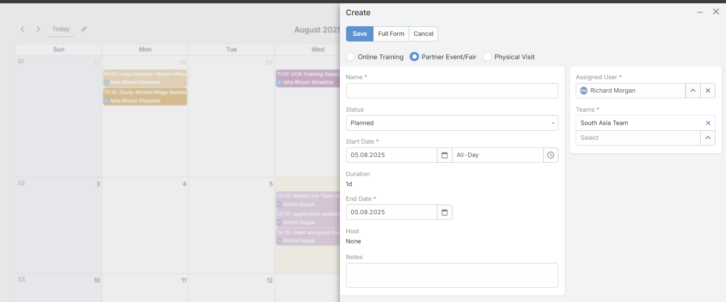This screenshot has width=726, height=302.
Task: Click inside the Notes text area
Action: pos(452,275)
